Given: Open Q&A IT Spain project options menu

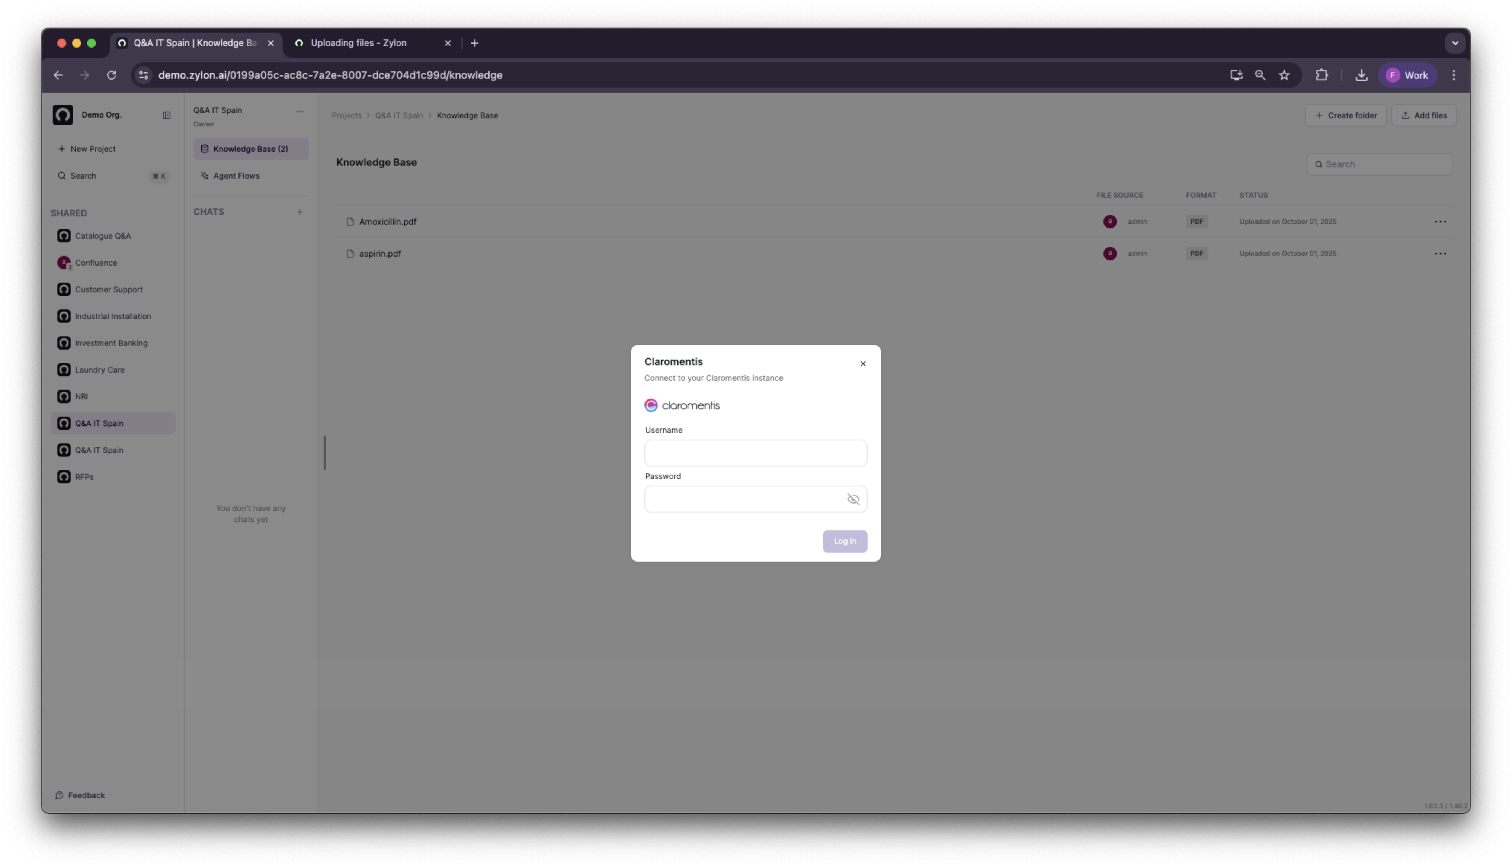Looking at the screenshot, I should pos(299,112).
